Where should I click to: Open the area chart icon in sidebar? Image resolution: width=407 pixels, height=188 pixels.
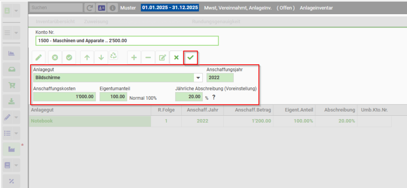[11, 53]
